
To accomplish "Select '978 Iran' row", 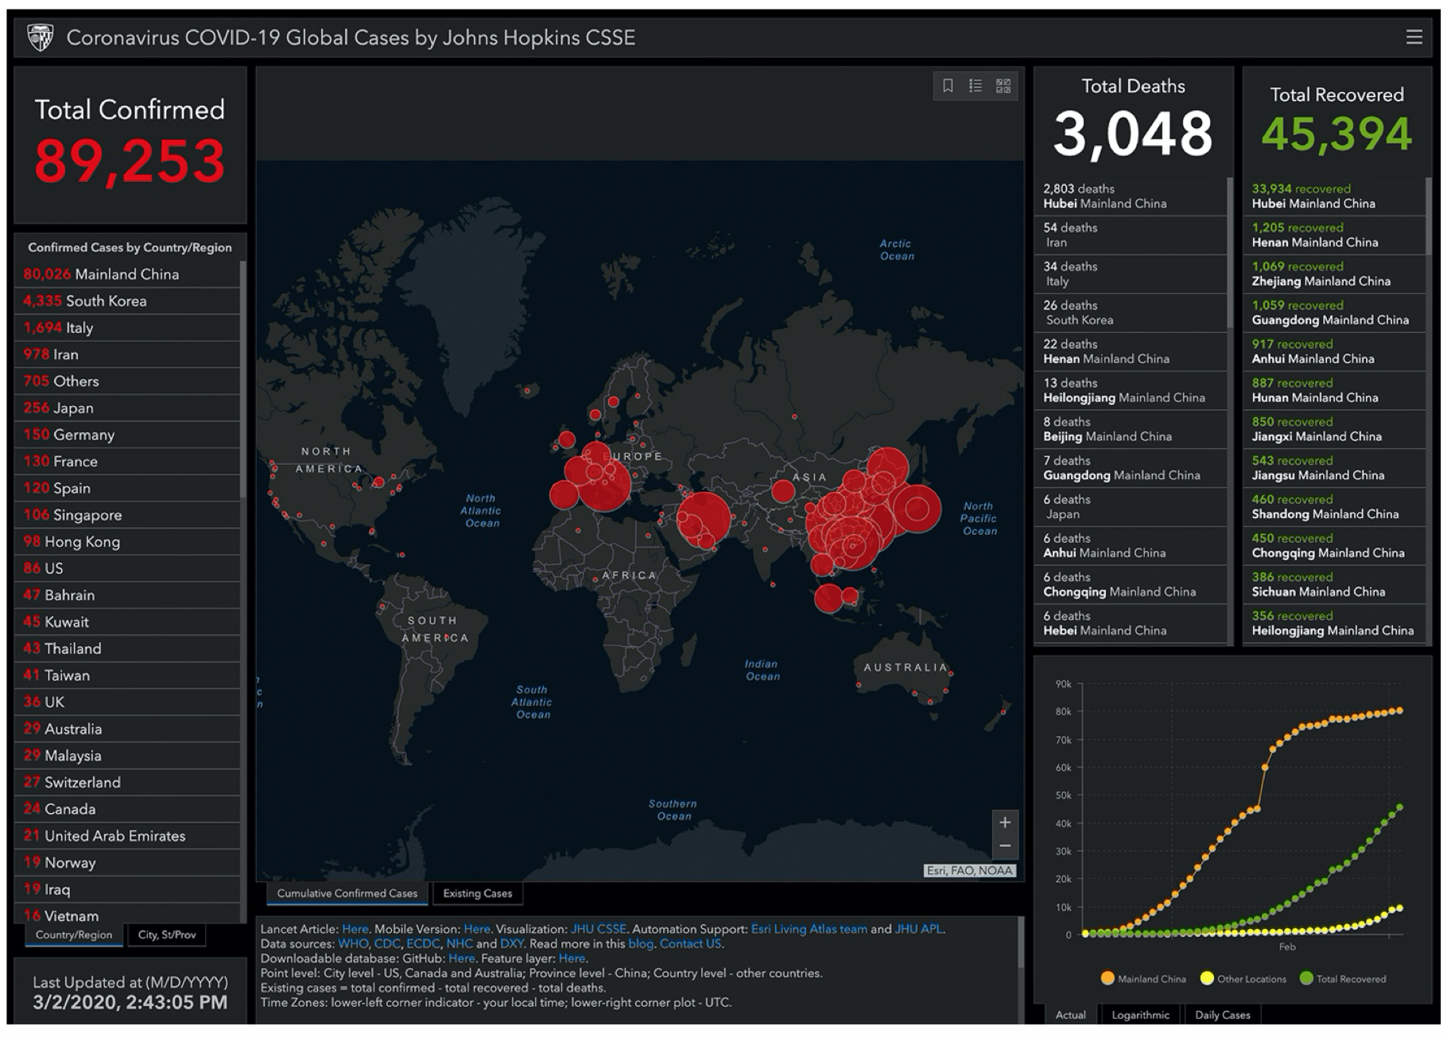I will click(127, 354).
